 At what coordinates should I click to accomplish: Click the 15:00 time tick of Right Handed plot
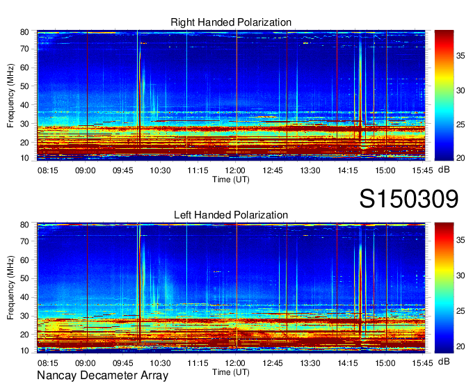coord(385,170)
